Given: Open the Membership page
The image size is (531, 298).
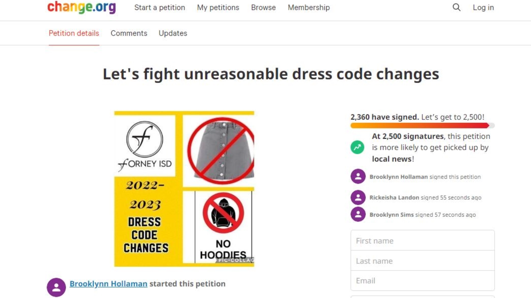Looking at the screenshot, I should click(x=309, y=7).
